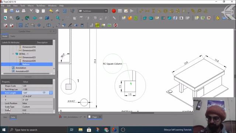Open the Help menu

click(62, 6)
